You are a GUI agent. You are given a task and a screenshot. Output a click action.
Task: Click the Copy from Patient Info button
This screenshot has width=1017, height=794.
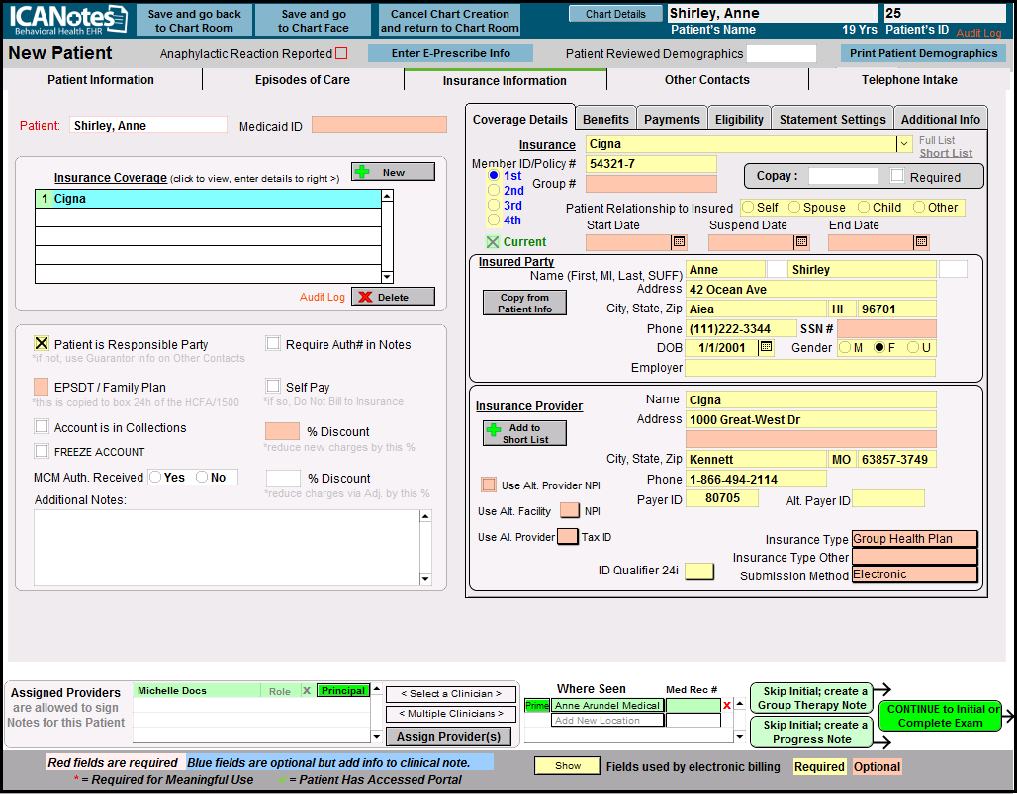pos(524,304)
